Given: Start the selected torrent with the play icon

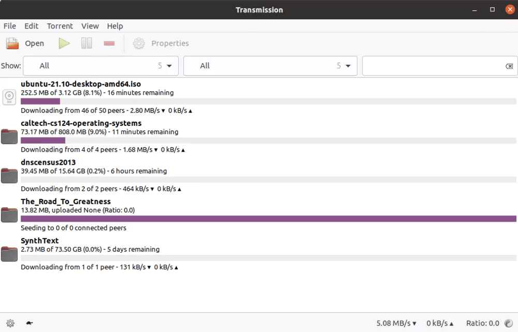Looking at the screenshot, I should 64,43.
